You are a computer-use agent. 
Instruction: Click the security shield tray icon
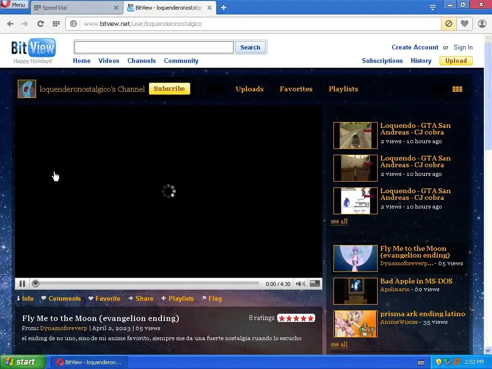click(x=439, y=362)
